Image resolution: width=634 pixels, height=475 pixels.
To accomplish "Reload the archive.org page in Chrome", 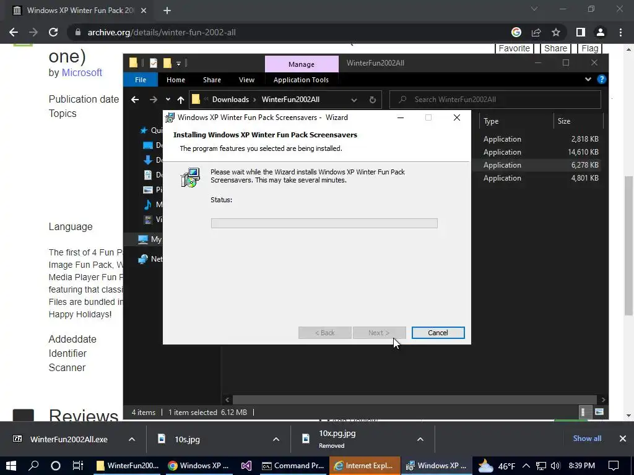I will 53,32.
